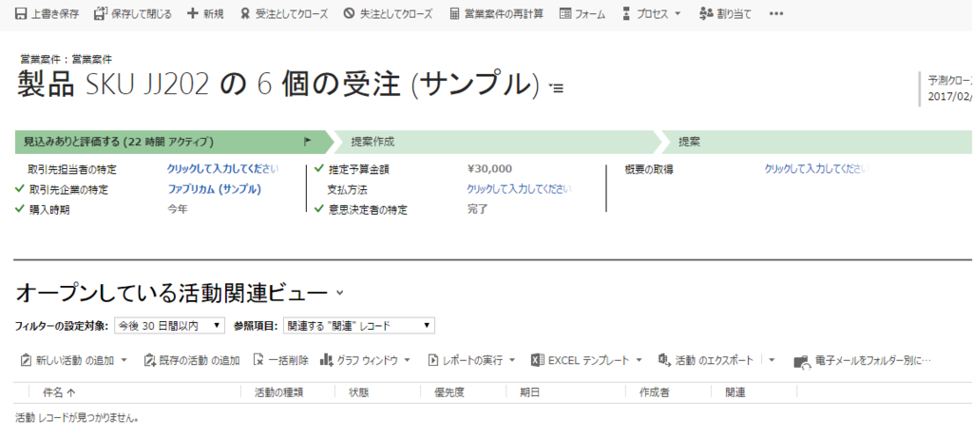Click 支払方法 input field
Image resolution: width=973 pixels, height=439 pixels.
(x=519, y=189)
